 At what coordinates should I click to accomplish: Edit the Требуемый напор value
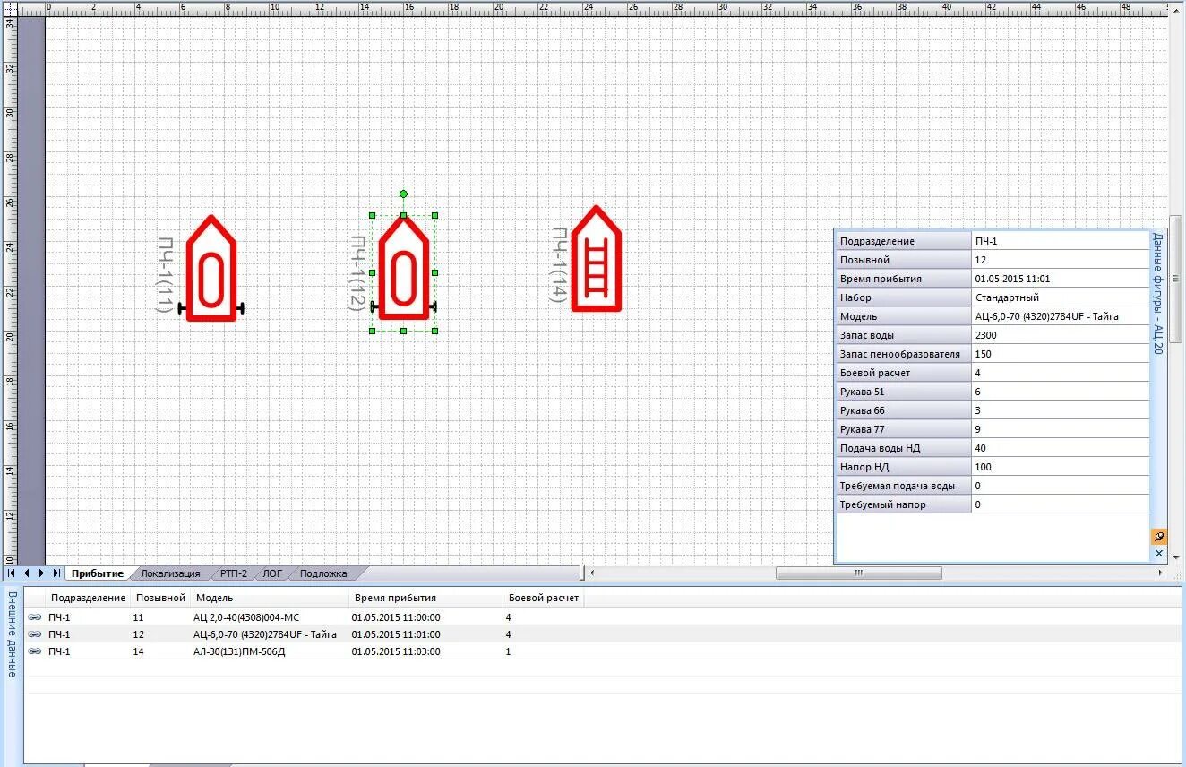(x=1060, y=504)
